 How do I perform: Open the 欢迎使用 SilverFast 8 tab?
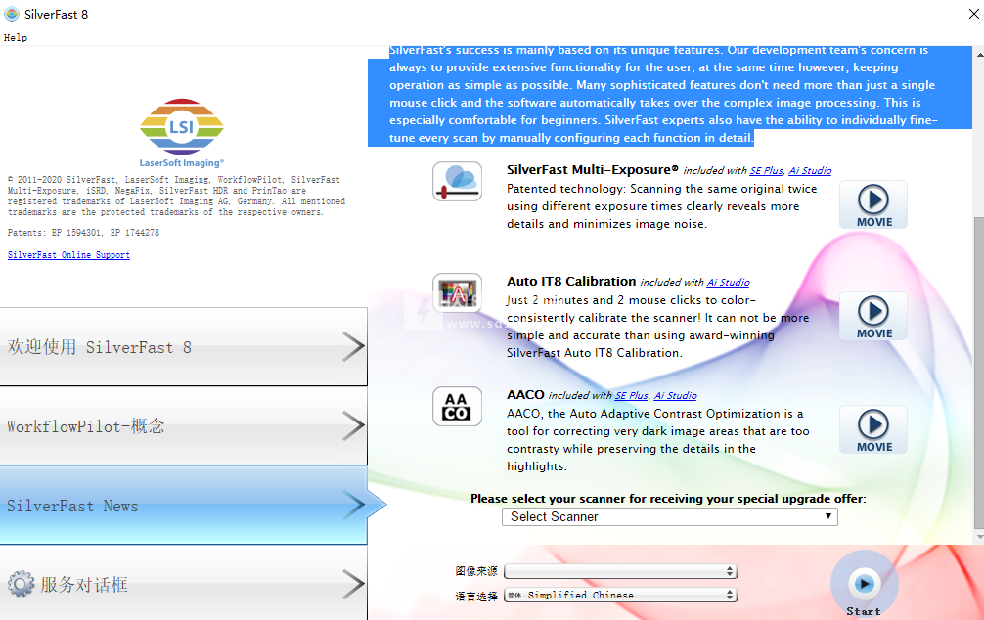[x=183, y=346]
